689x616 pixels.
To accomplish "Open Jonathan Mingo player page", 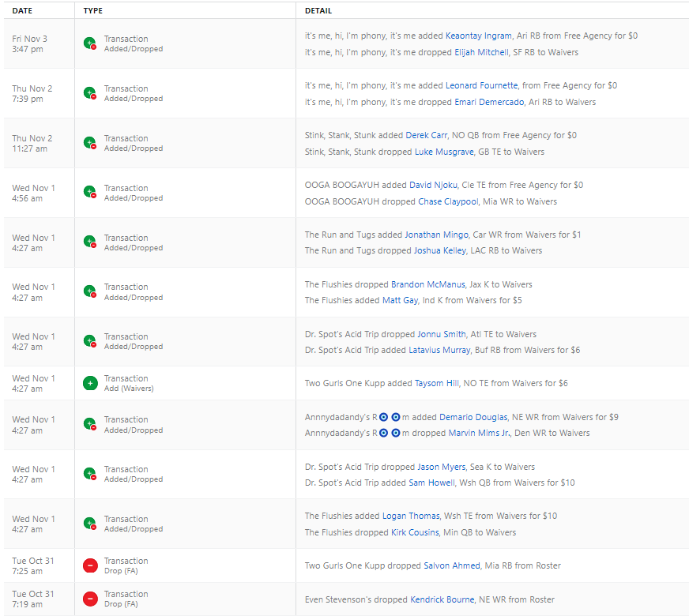I will (436, 235).
